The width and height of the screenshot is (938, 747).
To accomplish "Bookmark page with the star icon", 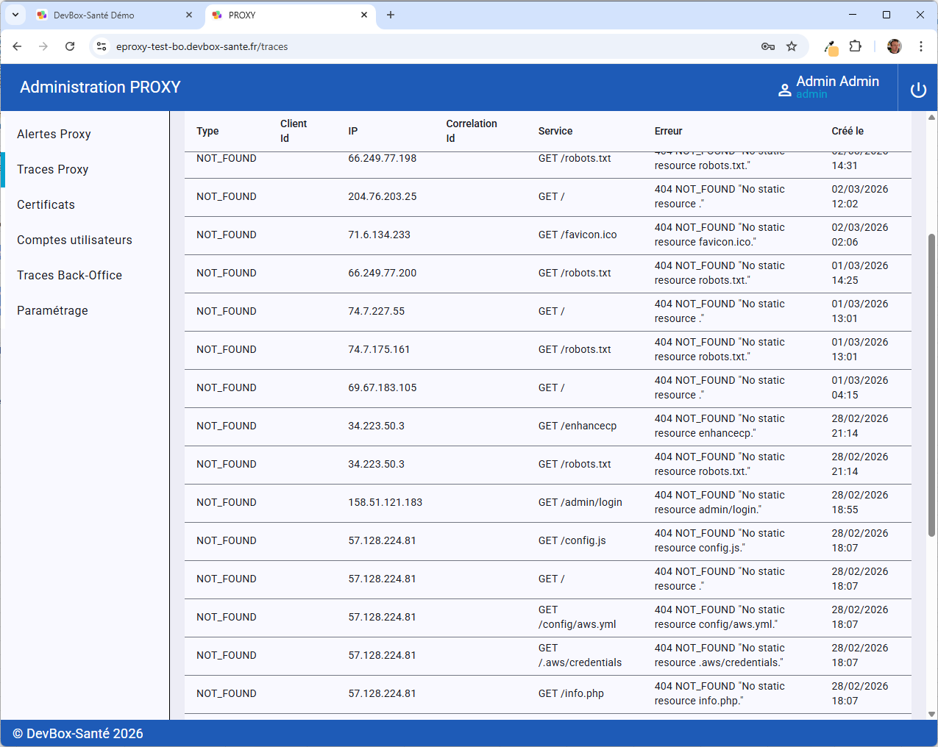I will tap(792, 46).
